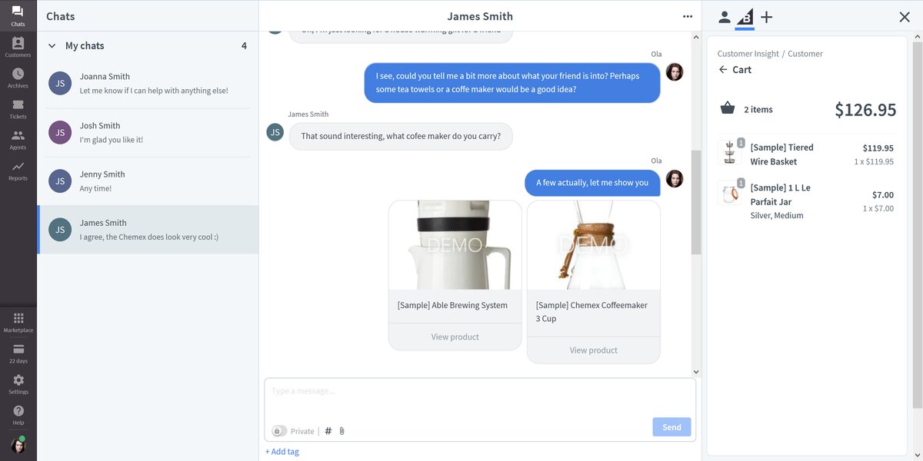Click the Add tag link

[x=282, y=452]
